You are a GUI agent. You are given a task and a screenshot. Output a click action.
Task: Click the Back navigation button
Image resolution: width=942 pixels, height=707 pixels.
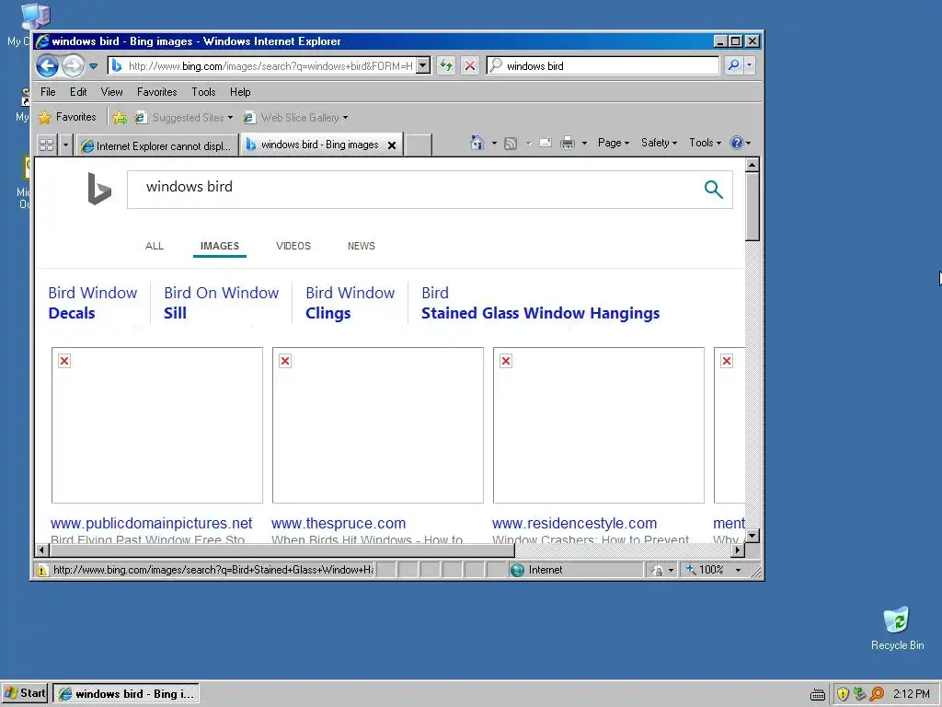[47, 65]
